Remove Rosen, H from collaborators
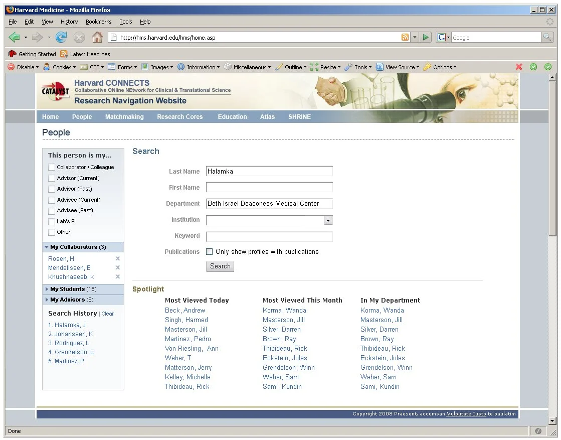Image resolution: width=561 pixels, height=440 pixels. click(118, 258)
